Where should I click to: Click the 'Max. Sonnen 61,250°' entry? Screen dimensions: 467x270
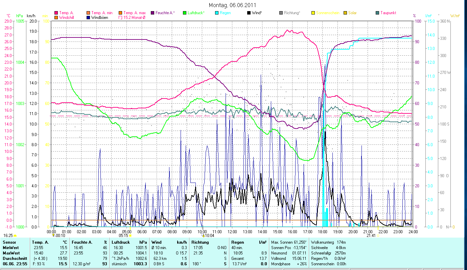click(x=289, y=242)
